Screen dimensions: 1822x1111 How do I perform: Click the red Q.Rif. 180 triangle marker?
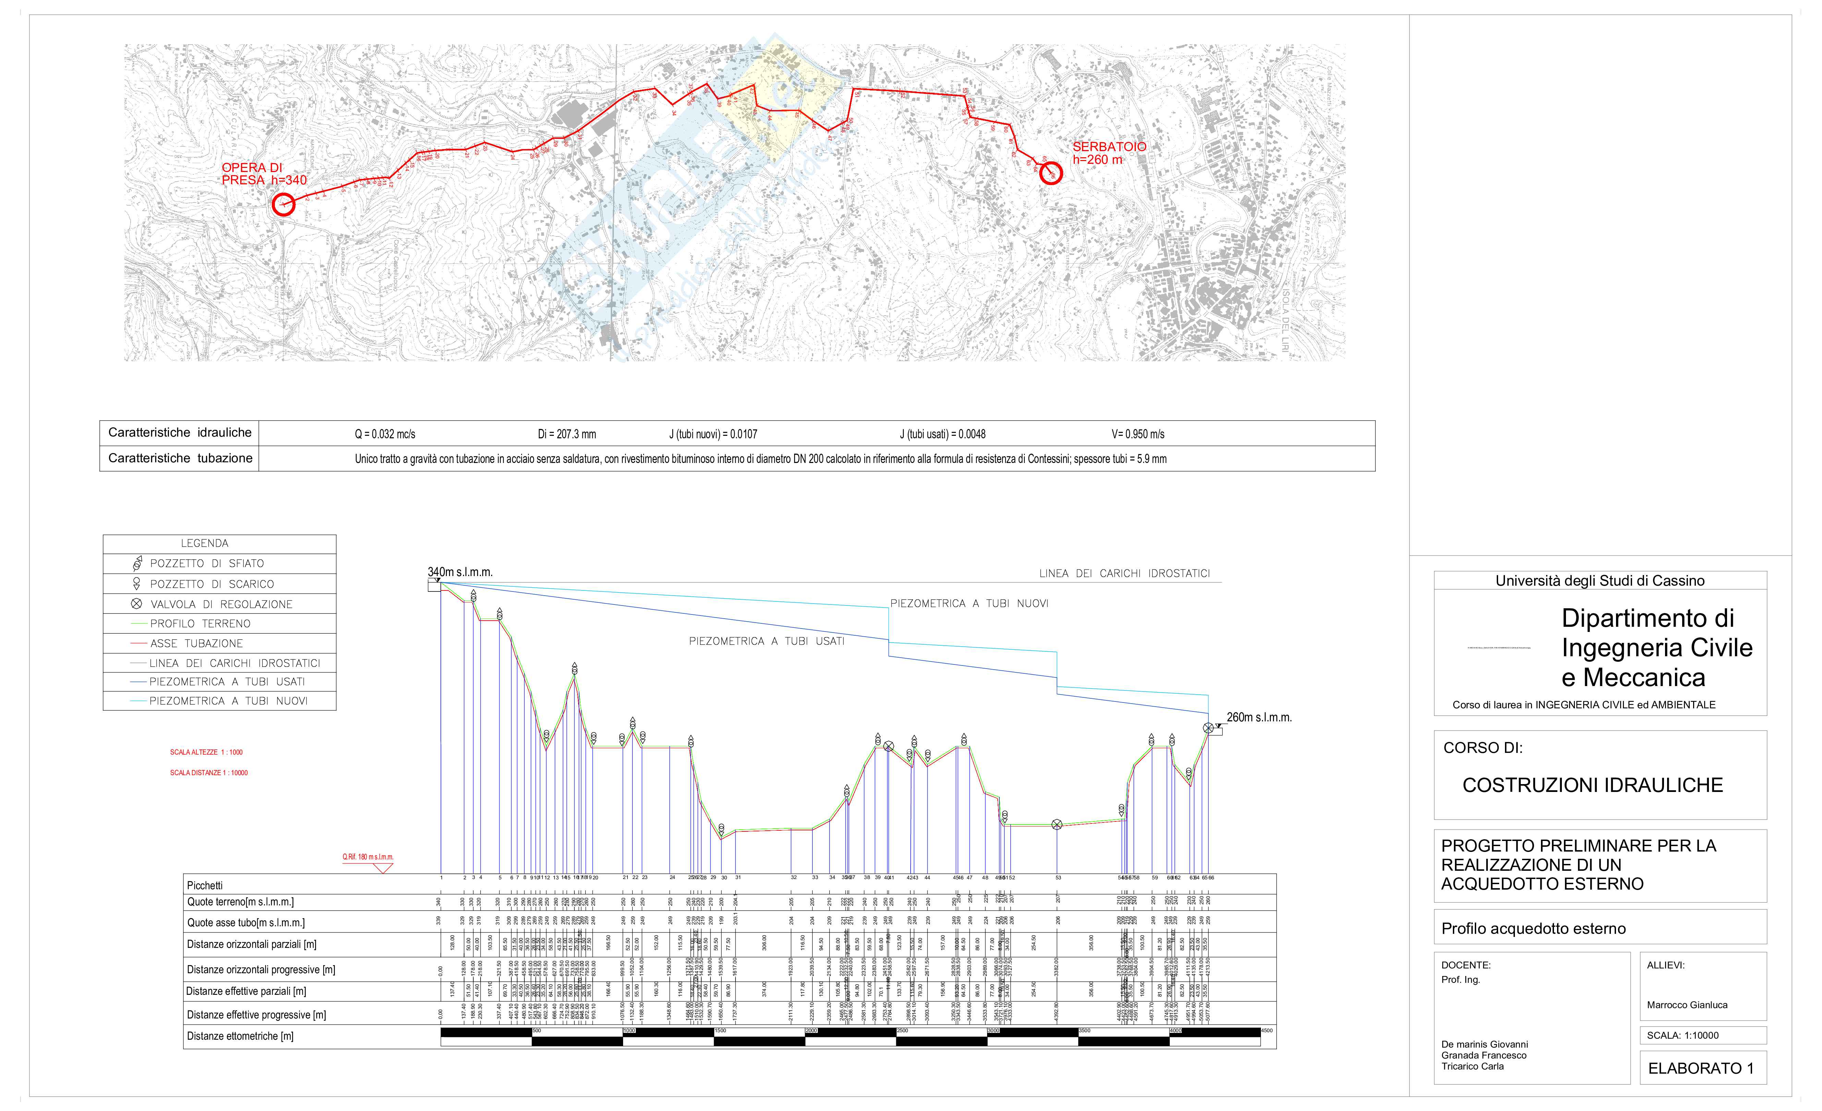click(x=383, y=868)
